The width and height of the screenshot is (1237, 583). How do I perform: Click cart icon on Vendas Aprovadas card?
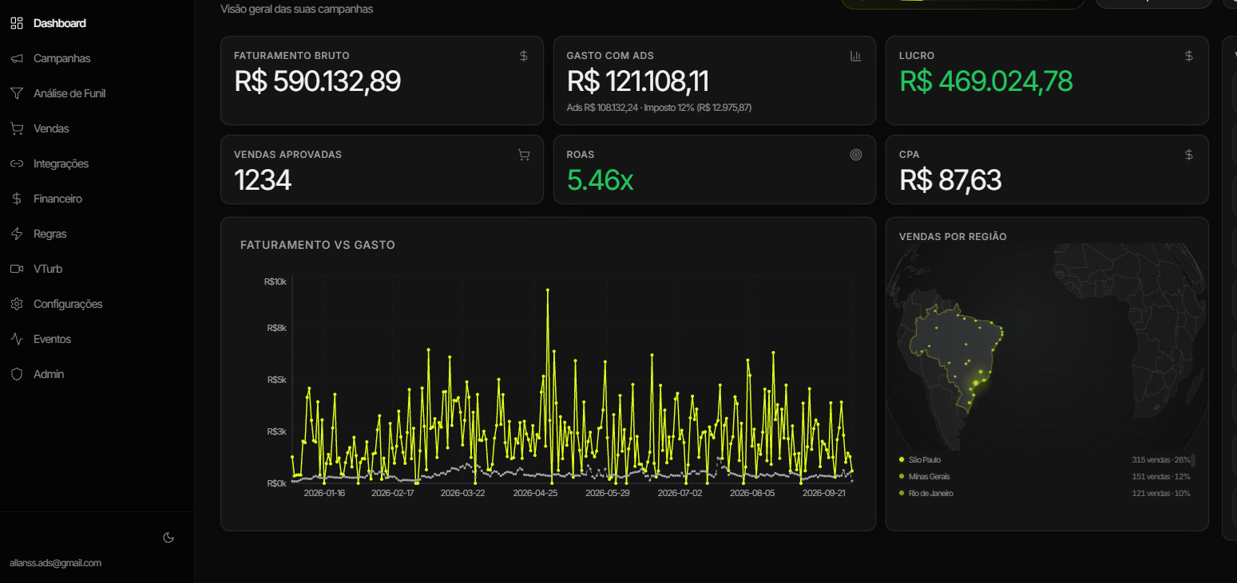pos(524,155)
